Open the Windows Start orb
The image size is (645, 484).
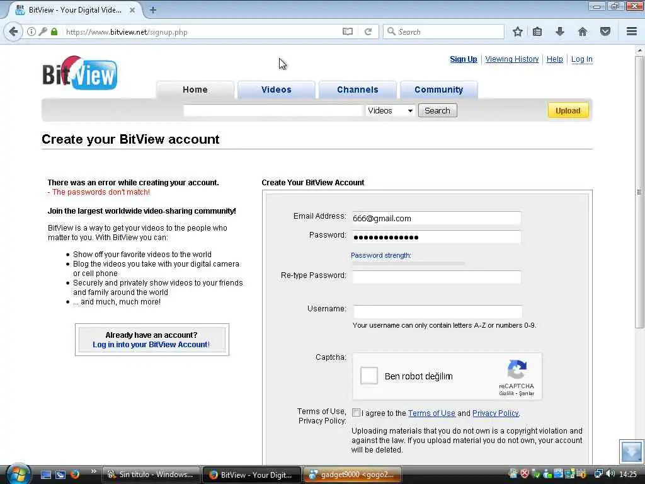click(x=17, y=474)
